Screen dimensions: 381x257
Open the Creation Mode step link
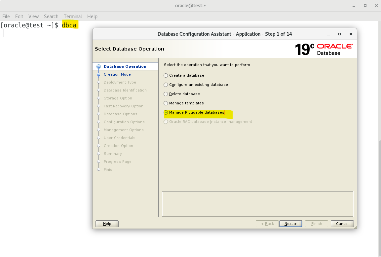(x=117, y=74)
